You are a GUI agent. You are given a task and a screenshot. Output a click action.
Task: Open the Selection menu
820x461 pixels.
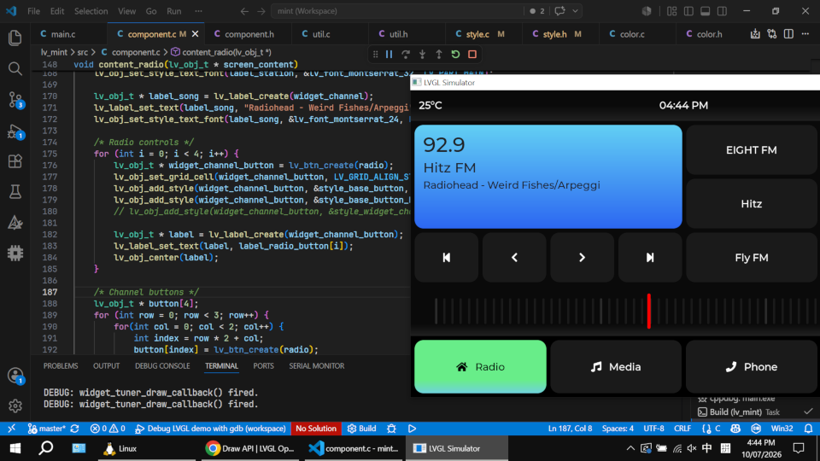coord(91,11)
